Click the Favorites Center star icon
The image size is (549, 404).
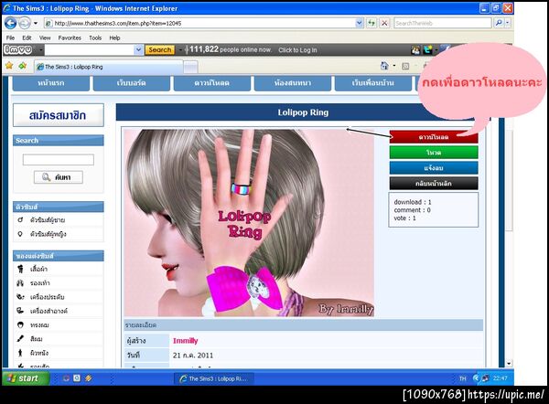(x=9, y=66)
